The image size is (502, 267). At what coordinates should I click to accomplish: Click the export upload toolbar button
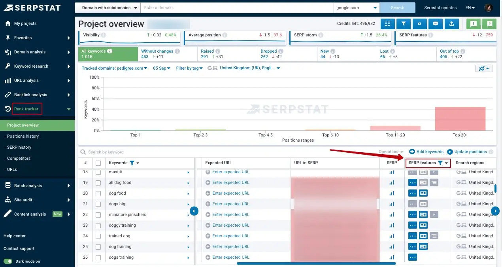(451, 24)
